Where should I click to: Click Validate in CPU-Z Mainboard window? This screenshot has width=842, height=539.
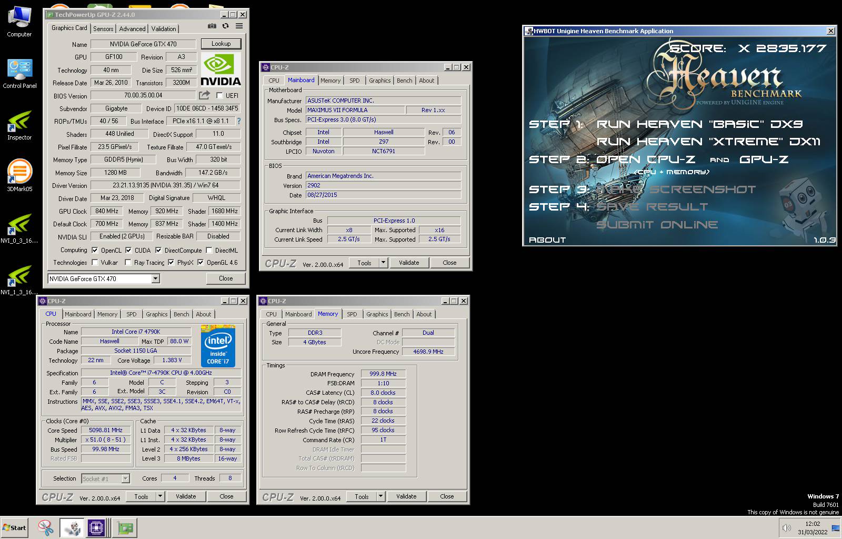point(409,263)
